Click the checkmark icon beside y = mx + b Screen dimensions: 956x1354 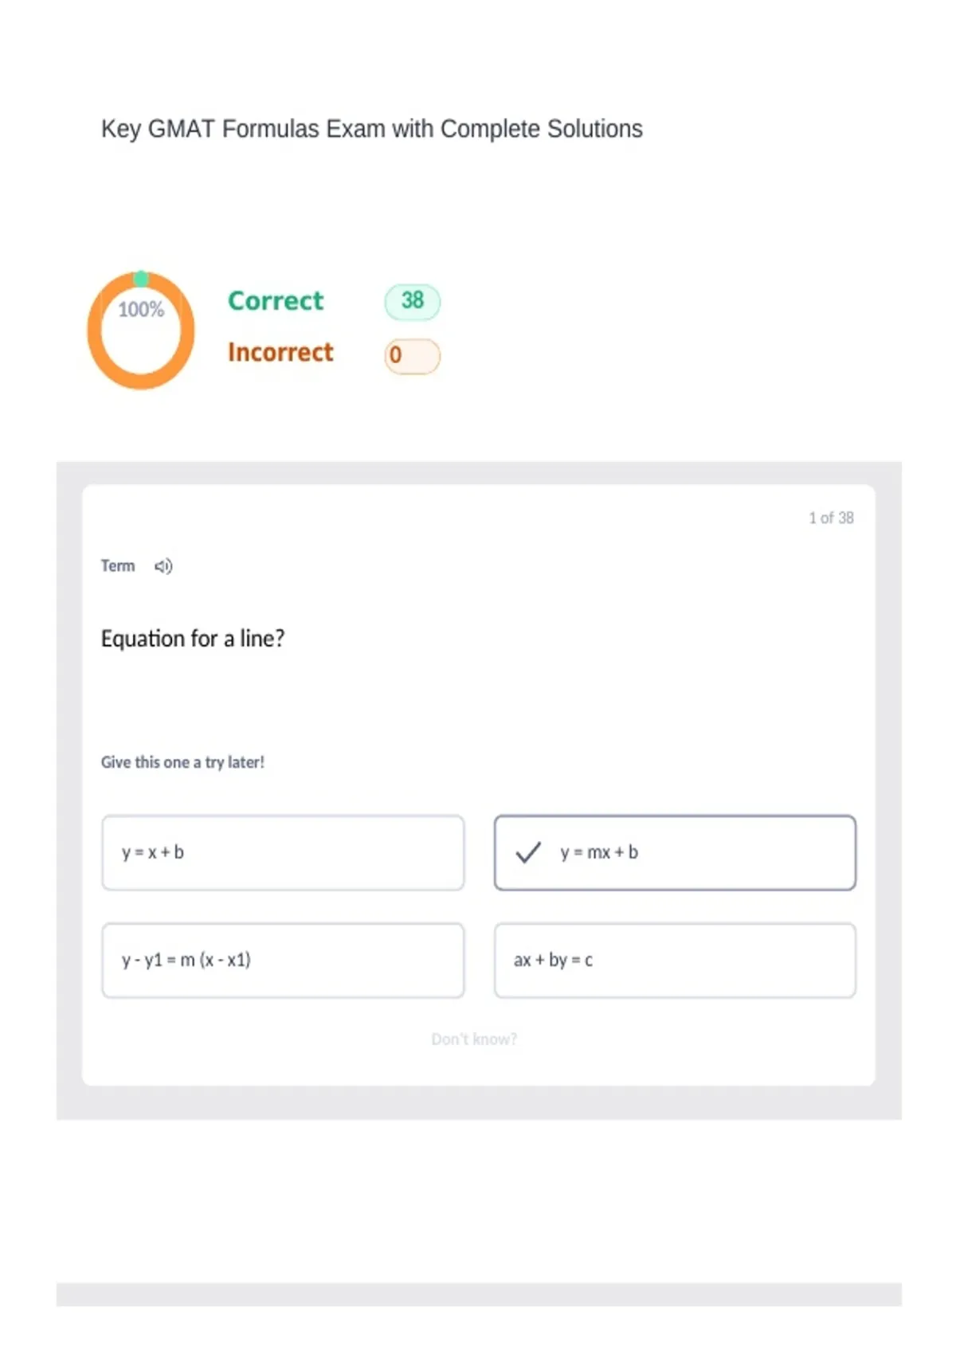pyautogui.click(x=528, y=852)
